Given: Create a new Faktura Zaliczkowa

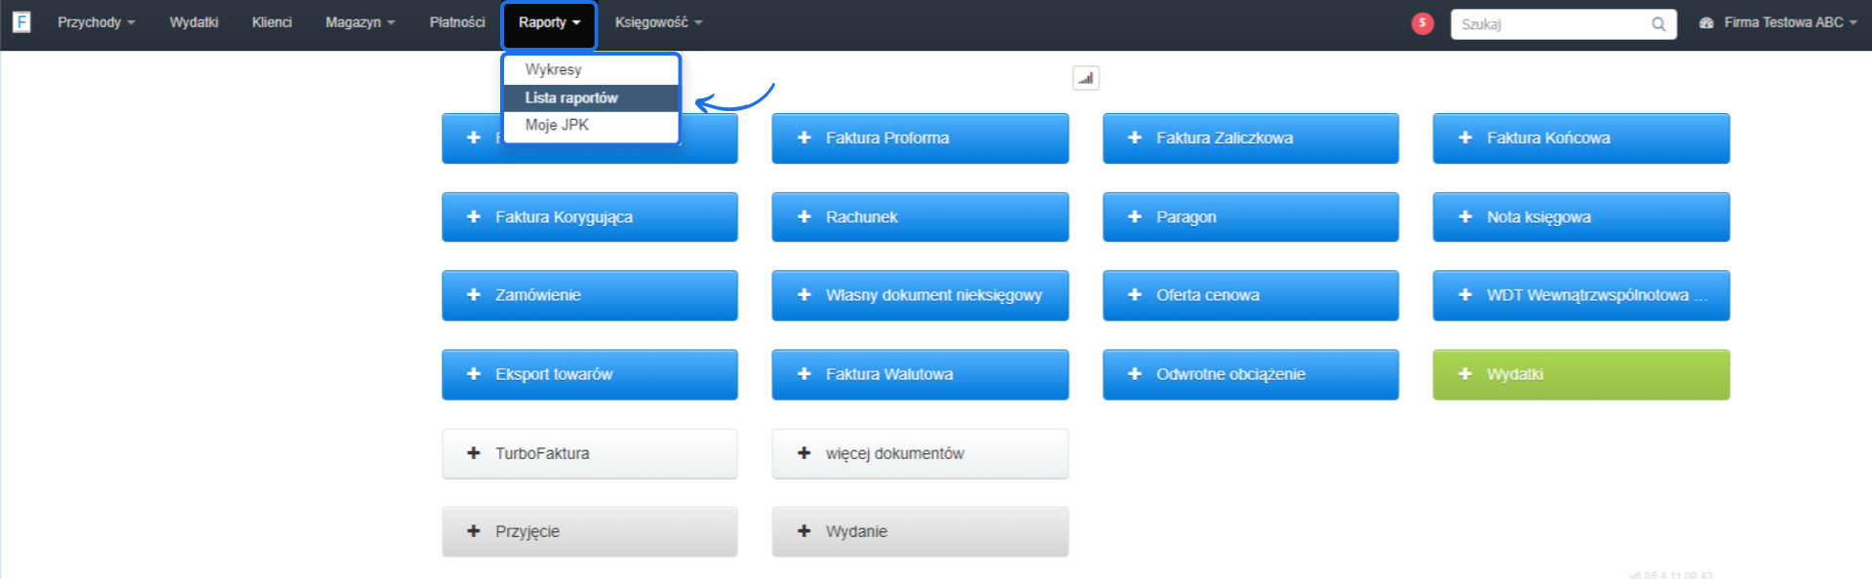Looking at the screenshot, I should tap(1251, 138).
